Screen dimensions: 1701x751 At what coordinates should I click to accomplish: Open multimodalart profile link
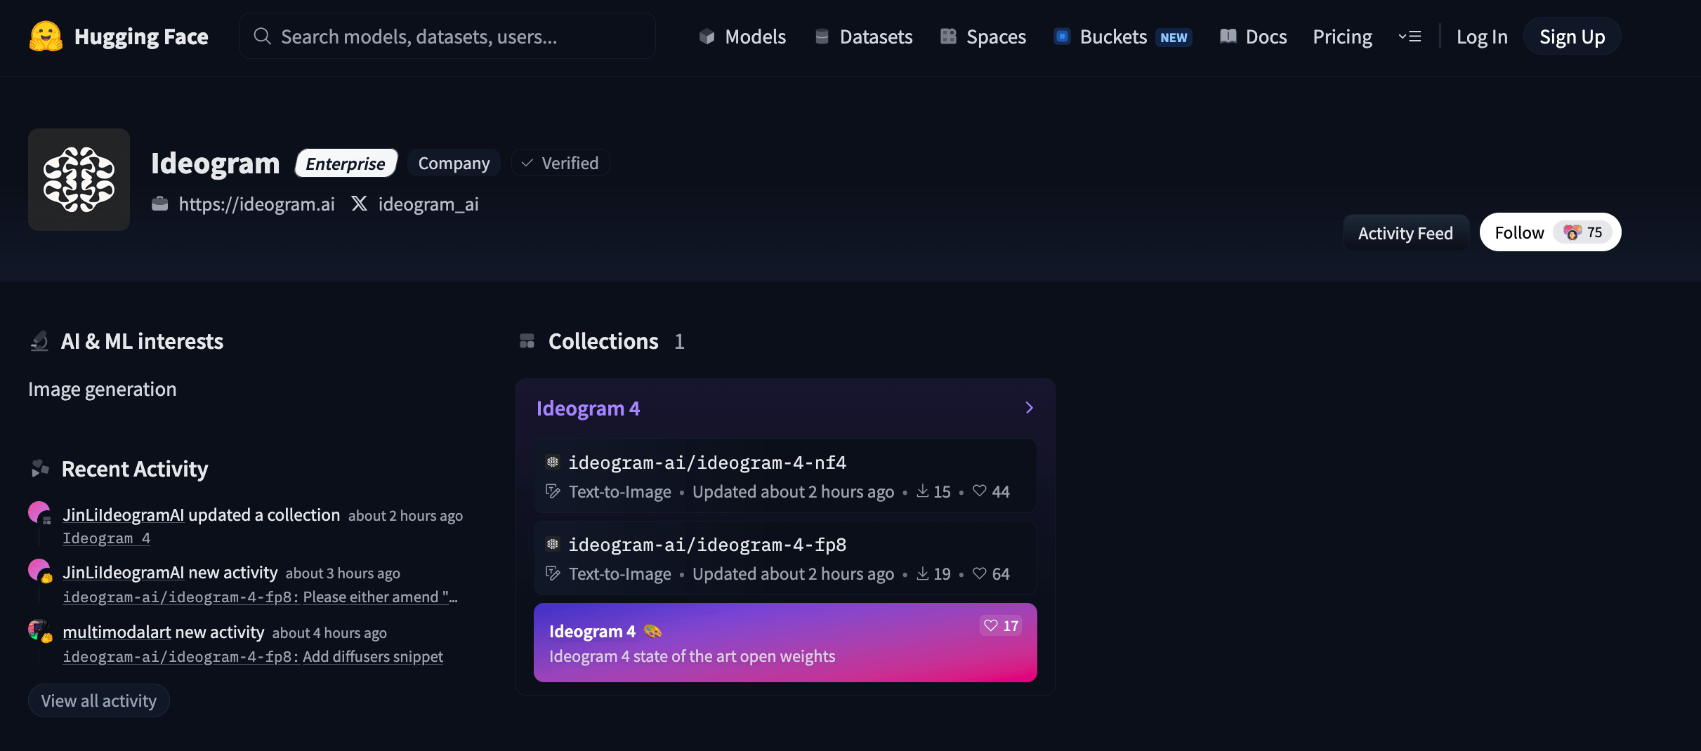pos(117,632)
